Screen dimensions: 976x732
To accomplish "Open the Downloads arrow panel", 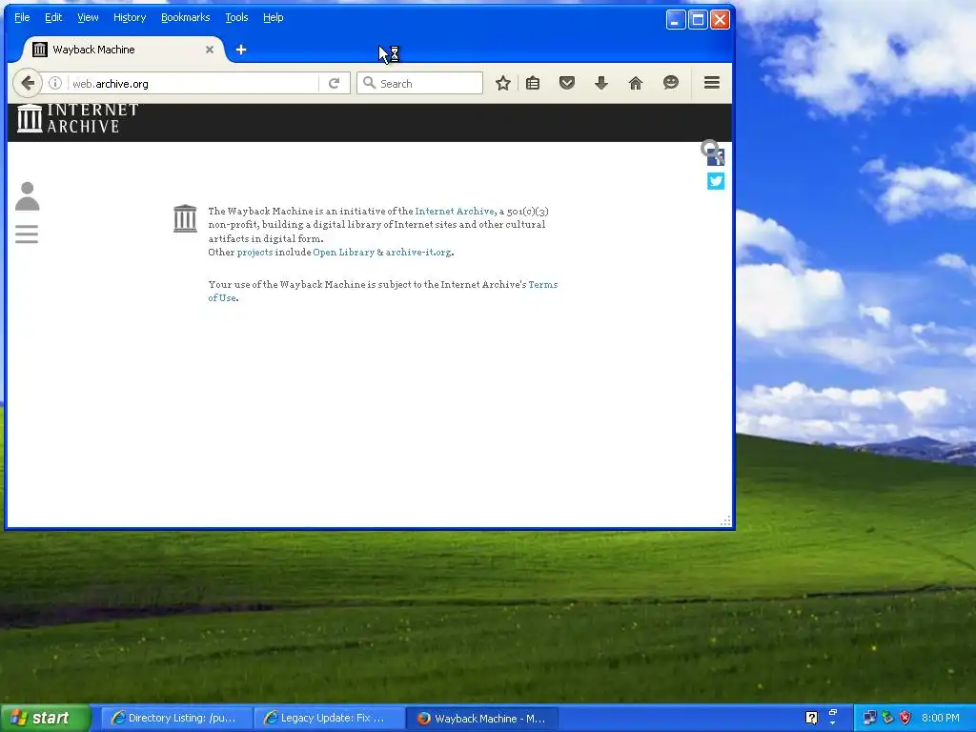I will click(600, 83).
